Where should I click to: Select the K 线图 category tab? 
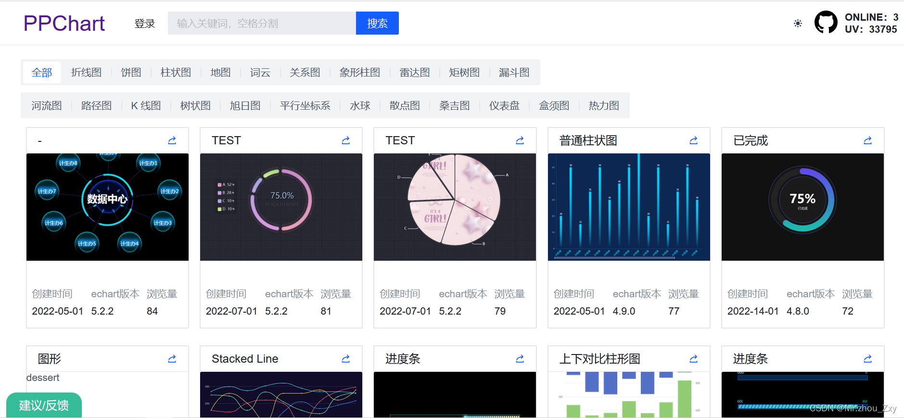(146, 105)
